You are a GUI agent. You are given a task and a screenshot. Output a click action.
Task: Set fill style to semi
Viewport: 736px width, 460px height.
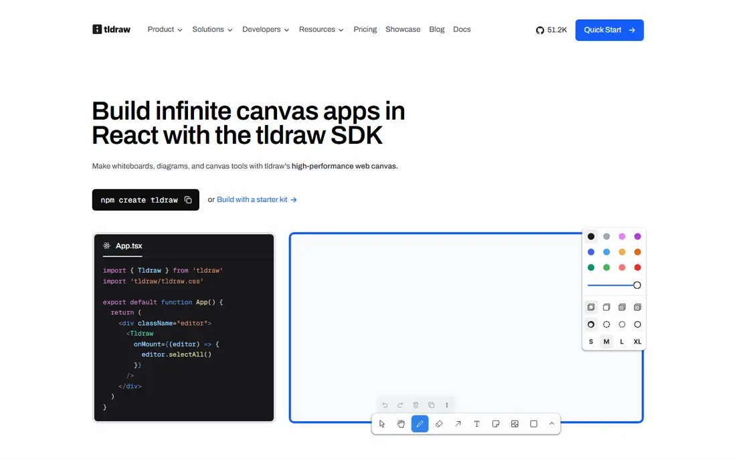pyautogui.click(x=606, y=308)
